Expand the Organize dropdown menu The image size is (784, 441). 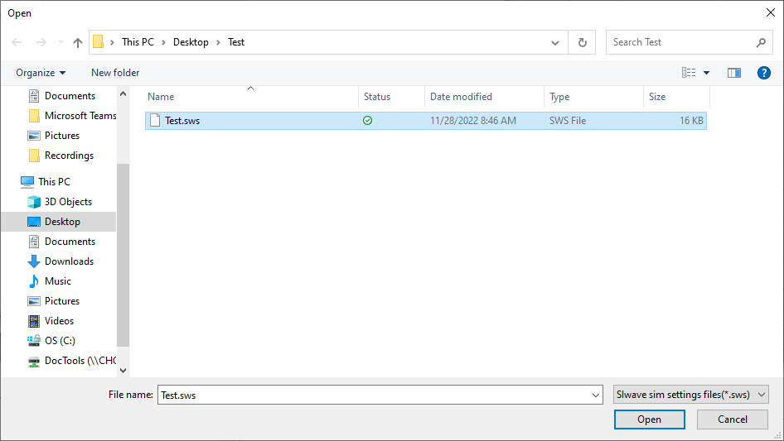pos(41,73)
